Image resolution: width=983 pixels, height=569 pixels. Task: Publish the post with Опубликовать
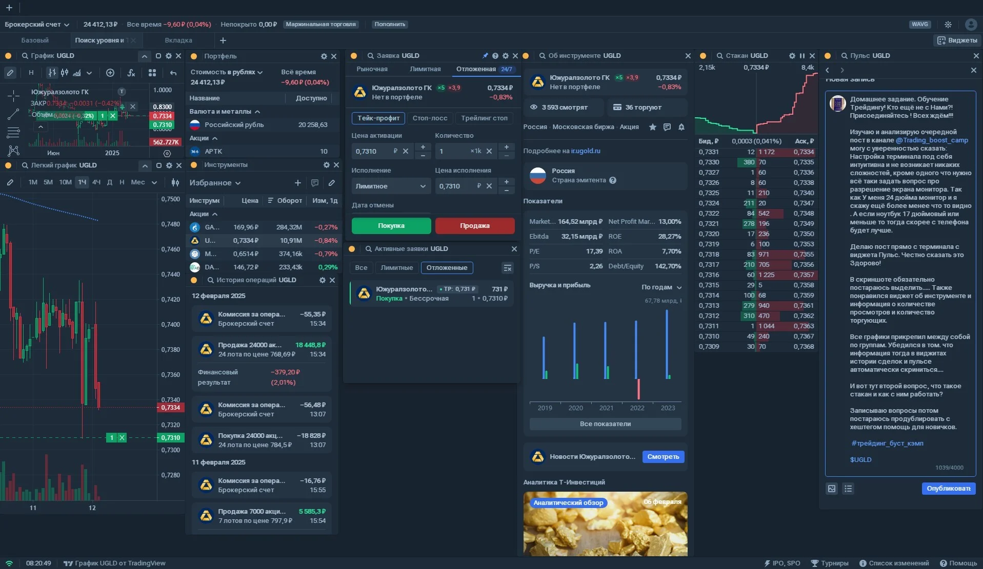click(949, 489)
